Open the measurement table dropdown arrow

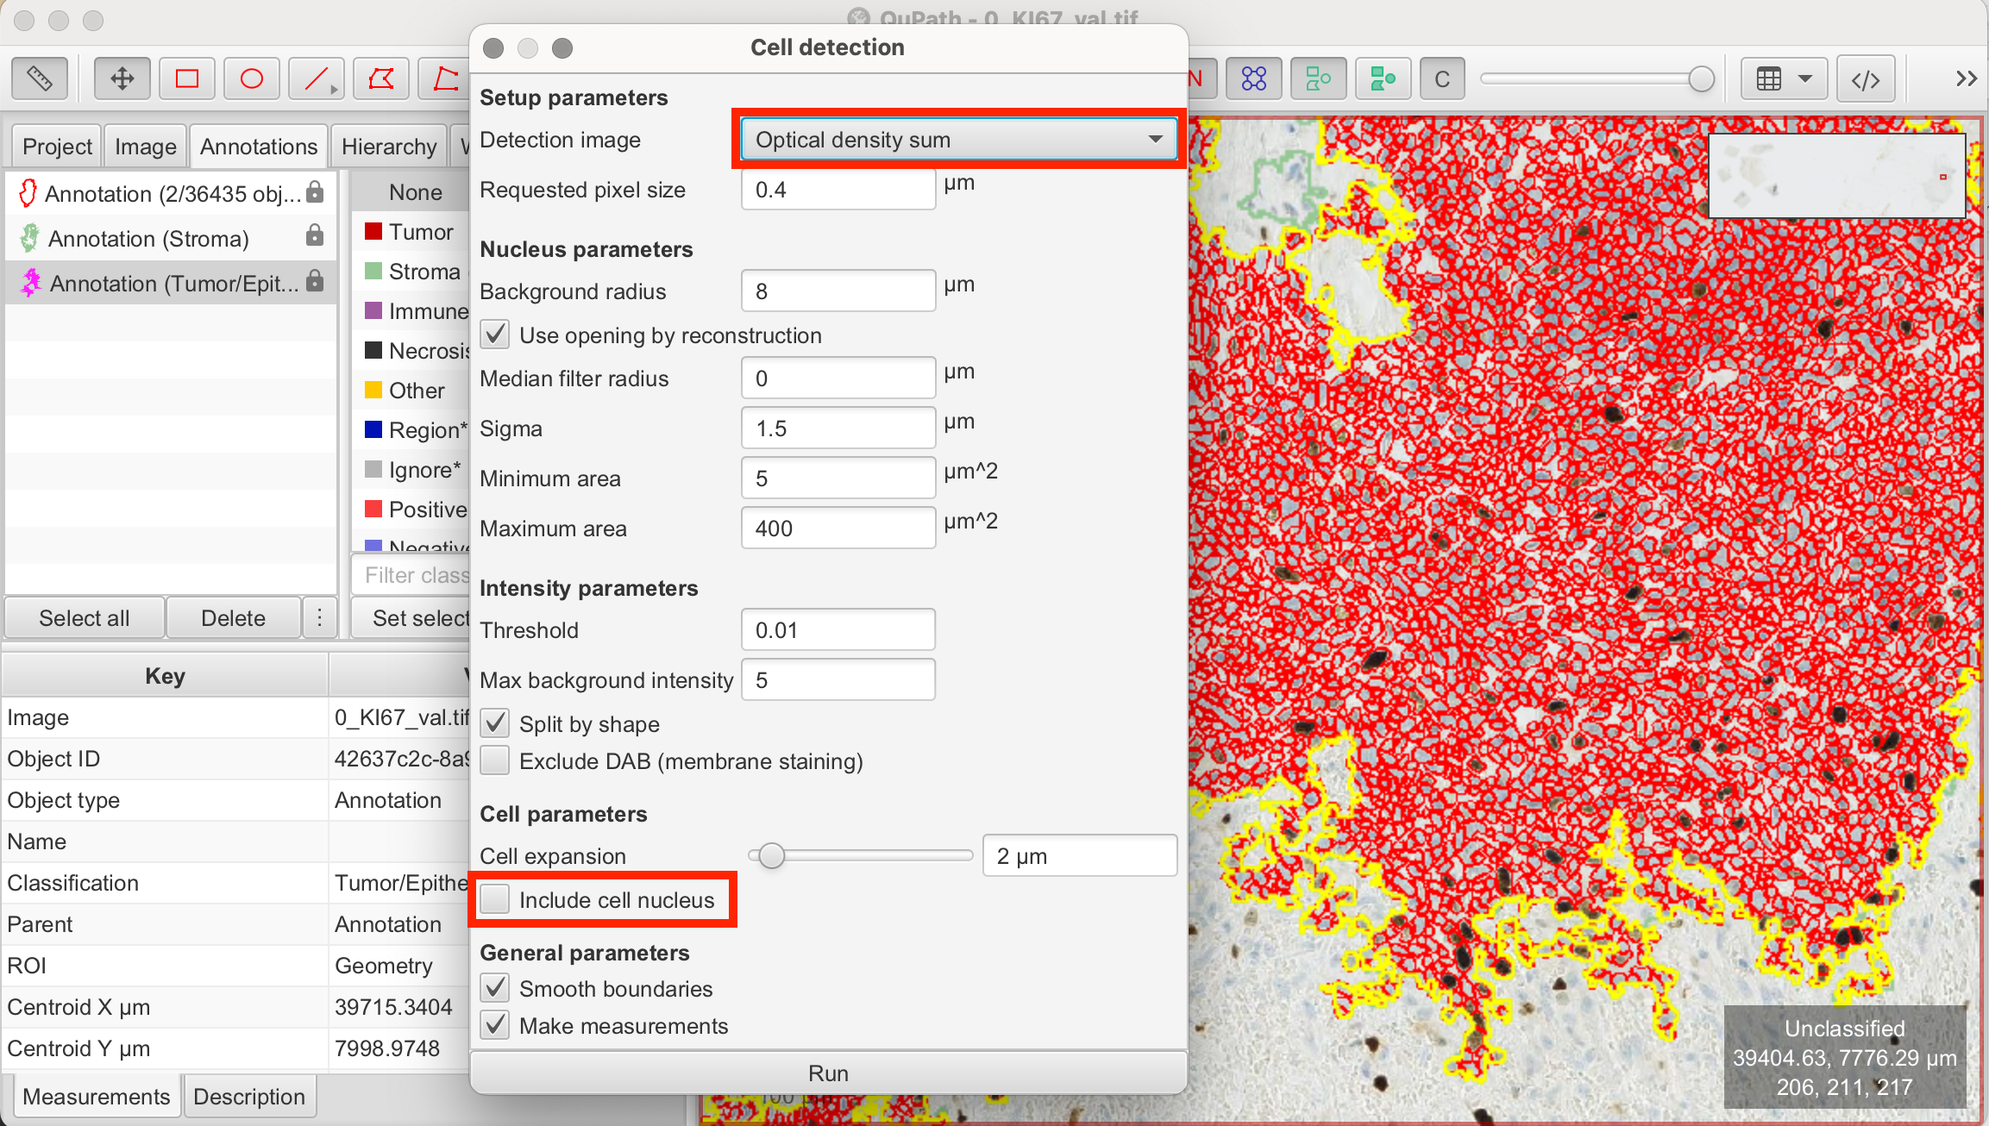[x=1807, y=78]
